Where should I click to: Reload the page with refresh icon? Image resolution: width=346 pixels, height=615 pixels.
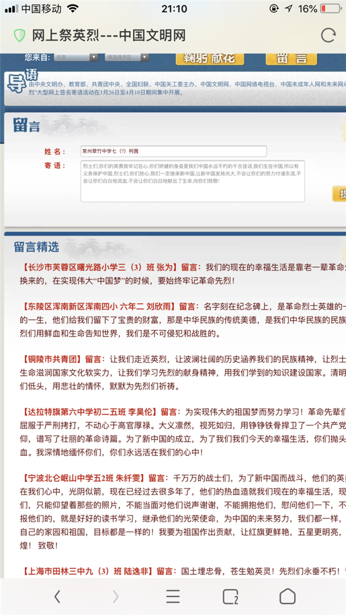(329, 35)
